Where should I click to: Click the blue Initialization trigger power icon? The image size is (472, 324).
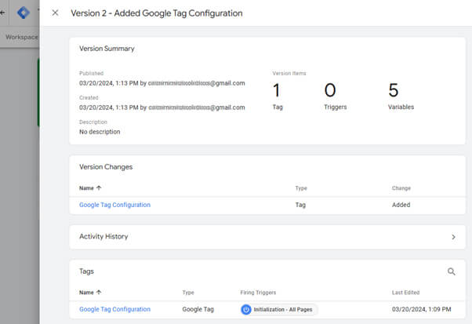pos(246,310)
